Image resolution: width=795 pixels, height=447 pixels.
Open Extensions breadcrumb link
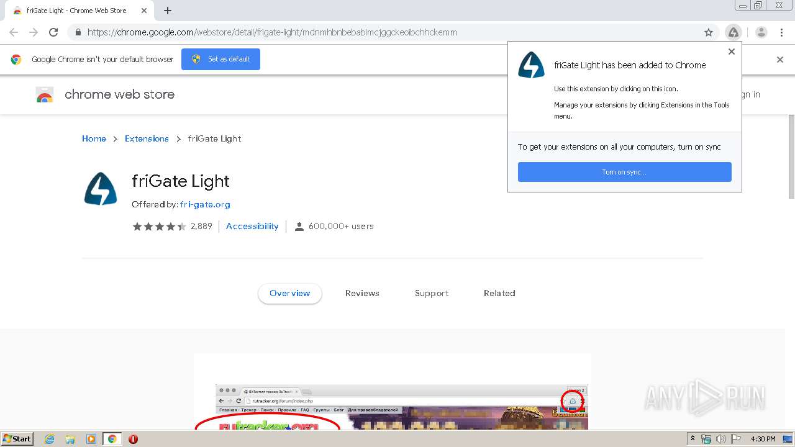(x=147, y=138)
